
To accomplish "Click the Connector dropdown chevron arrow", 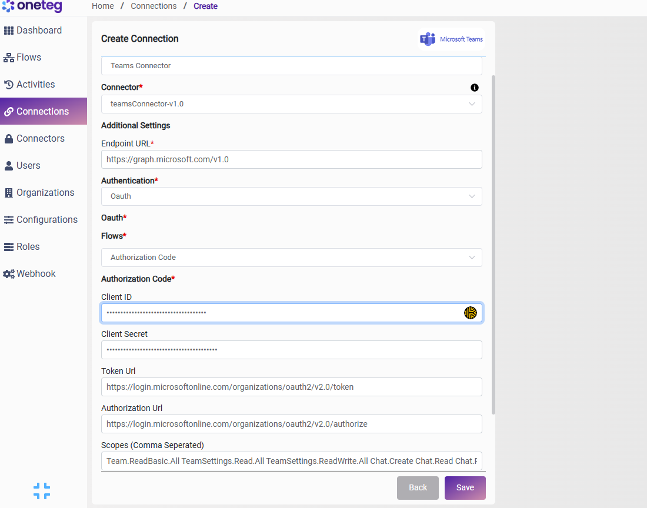I will click(x=472, y=104).
